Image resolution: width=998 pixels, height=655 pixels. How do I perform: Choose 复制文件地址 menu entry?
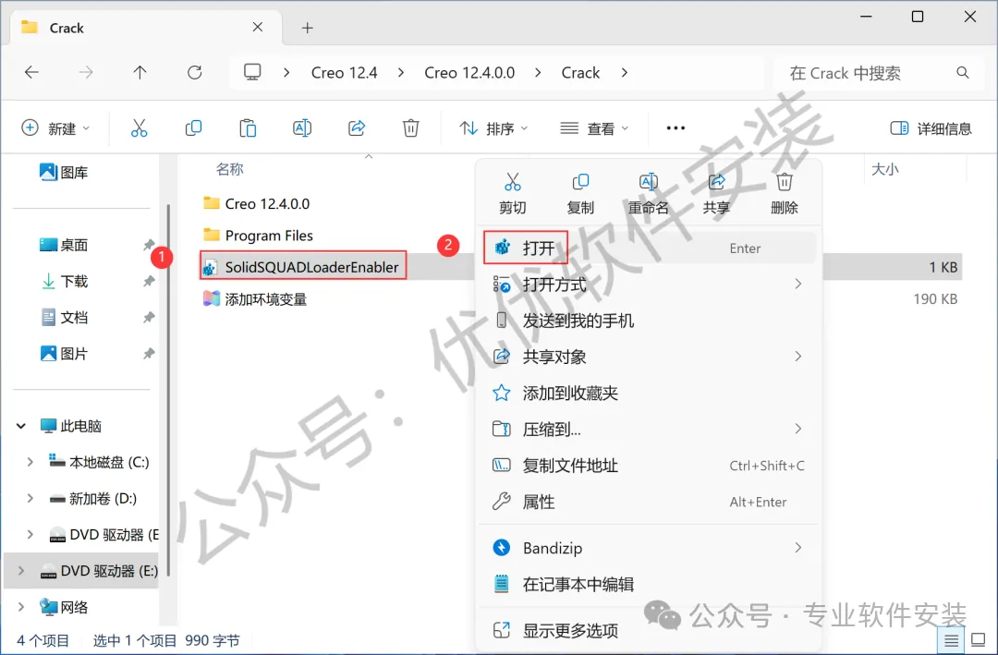pyautogui.click(x=649, y=466)
